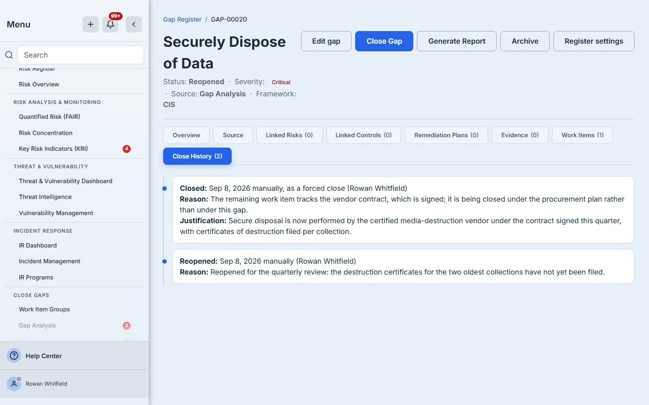Click the Help Center label

[x=44, y=356]
